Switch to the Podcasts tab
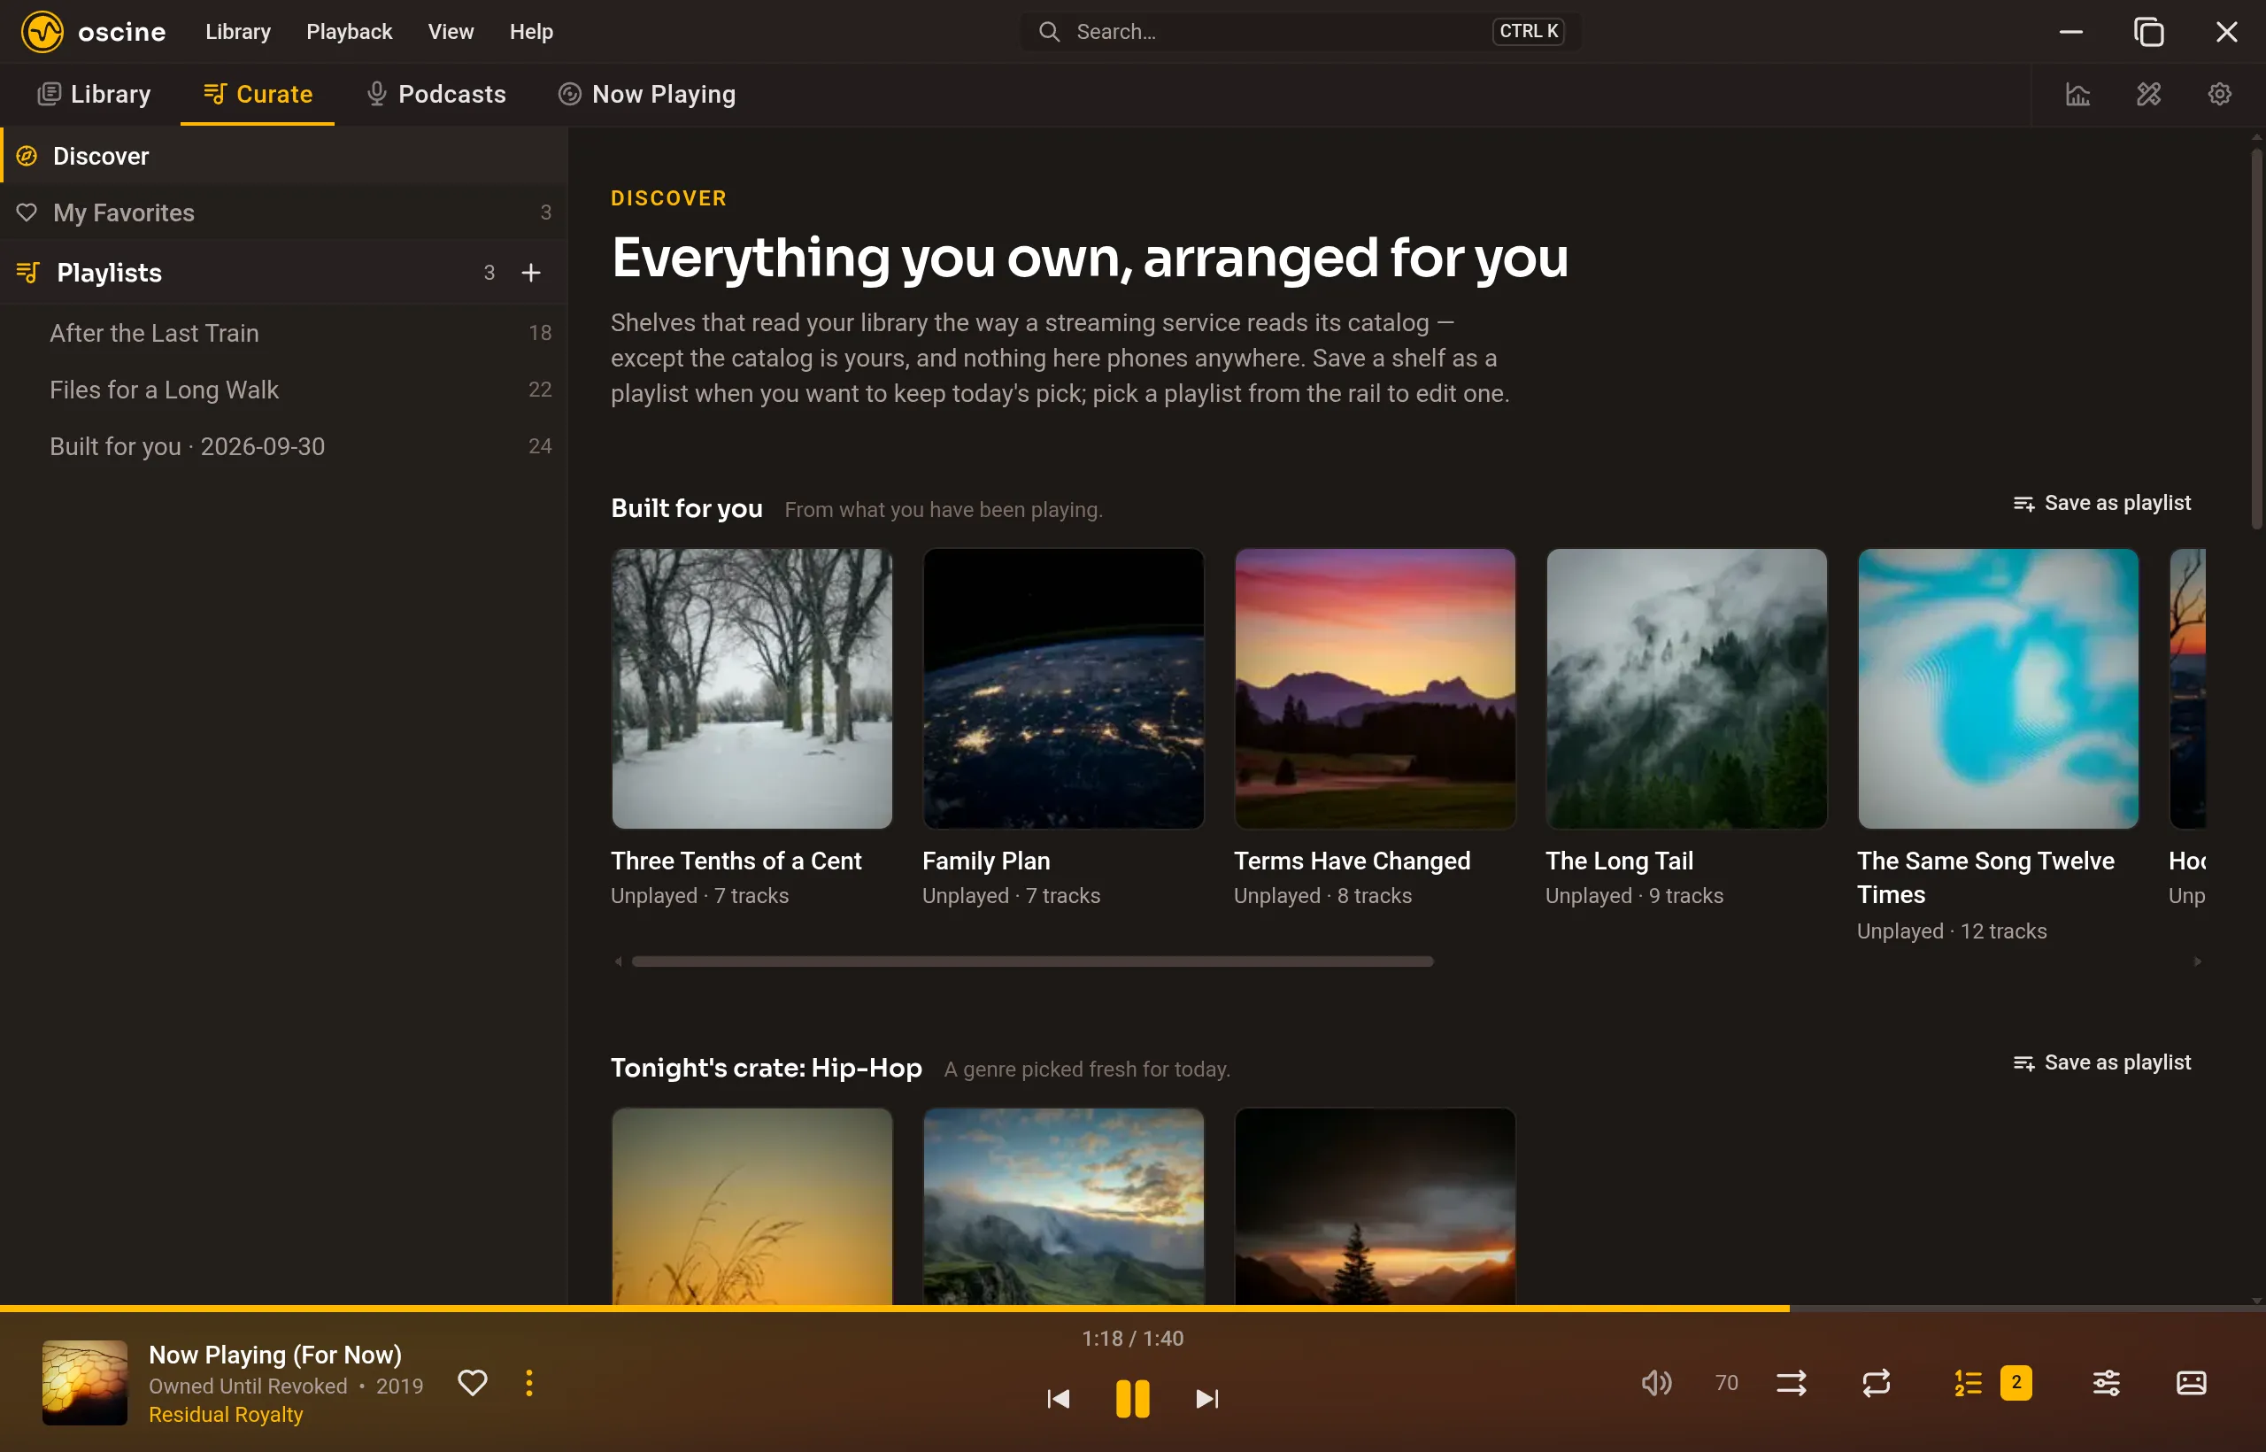The image size is (2266, 1452). point(436,94)
